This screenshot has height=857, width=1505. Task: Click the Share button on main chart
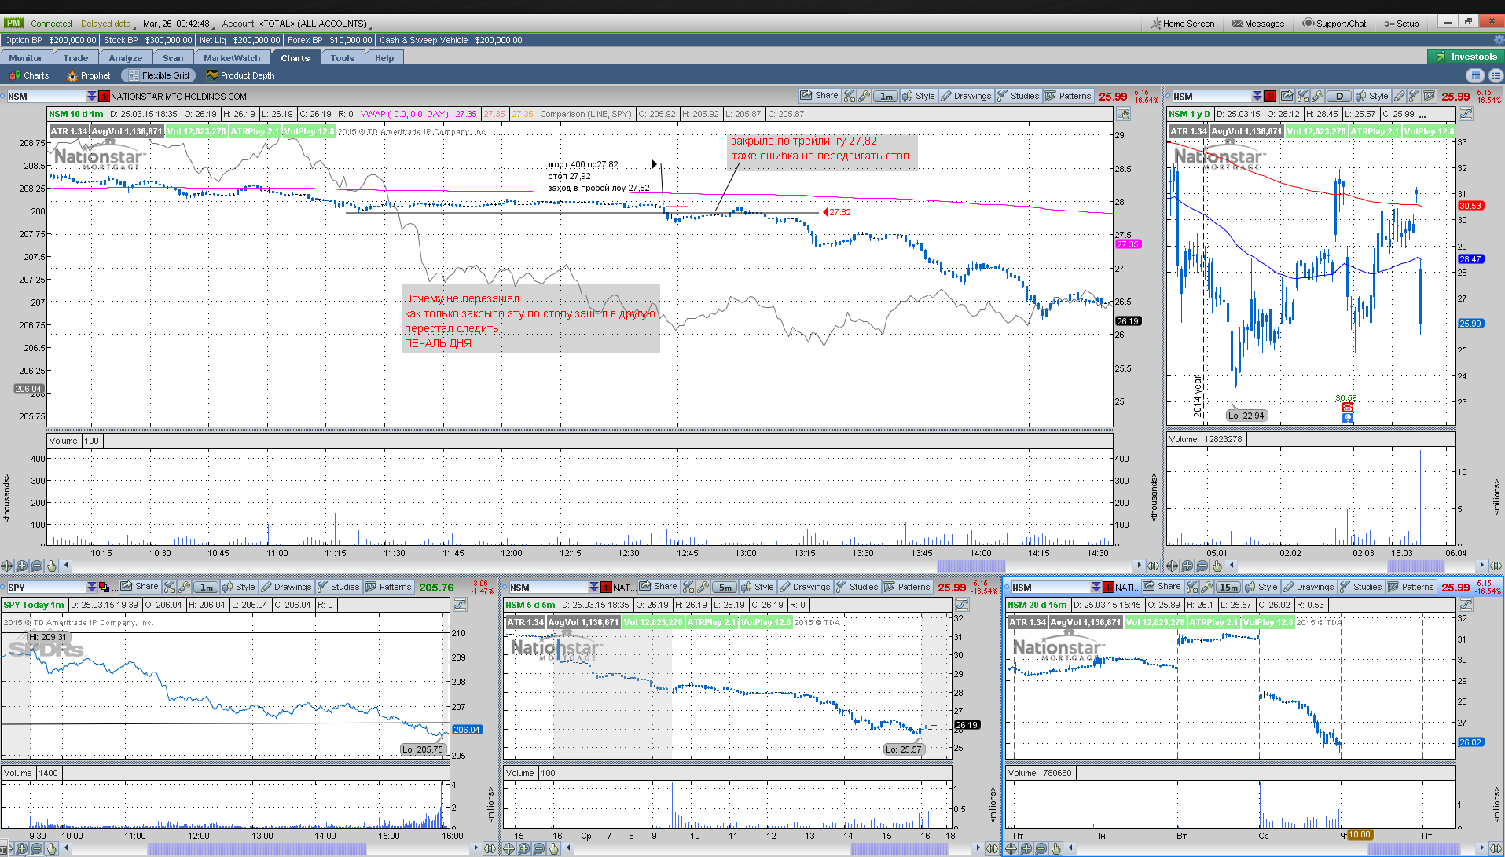[820, 96]
